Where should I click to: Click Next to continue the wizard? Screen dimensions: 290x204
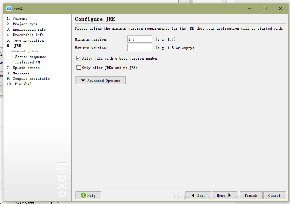224,195
